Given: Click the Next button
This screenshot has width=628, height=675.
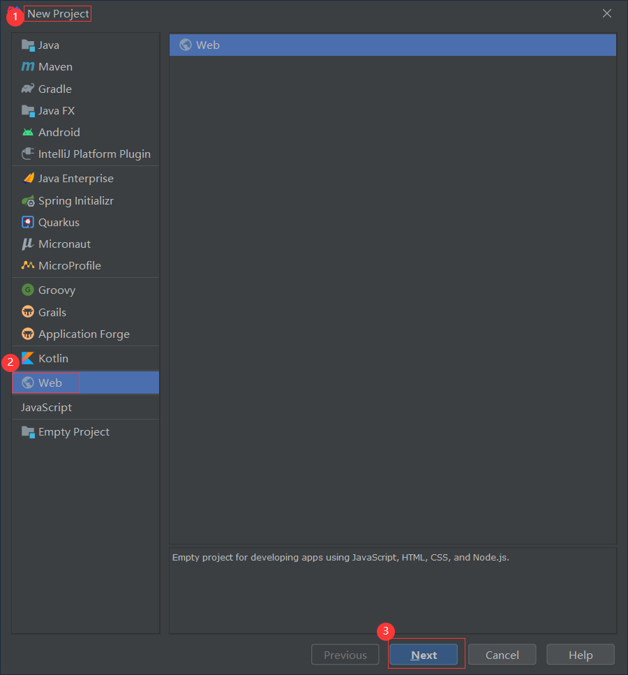Looking at the screenshot, I should 424,655.
